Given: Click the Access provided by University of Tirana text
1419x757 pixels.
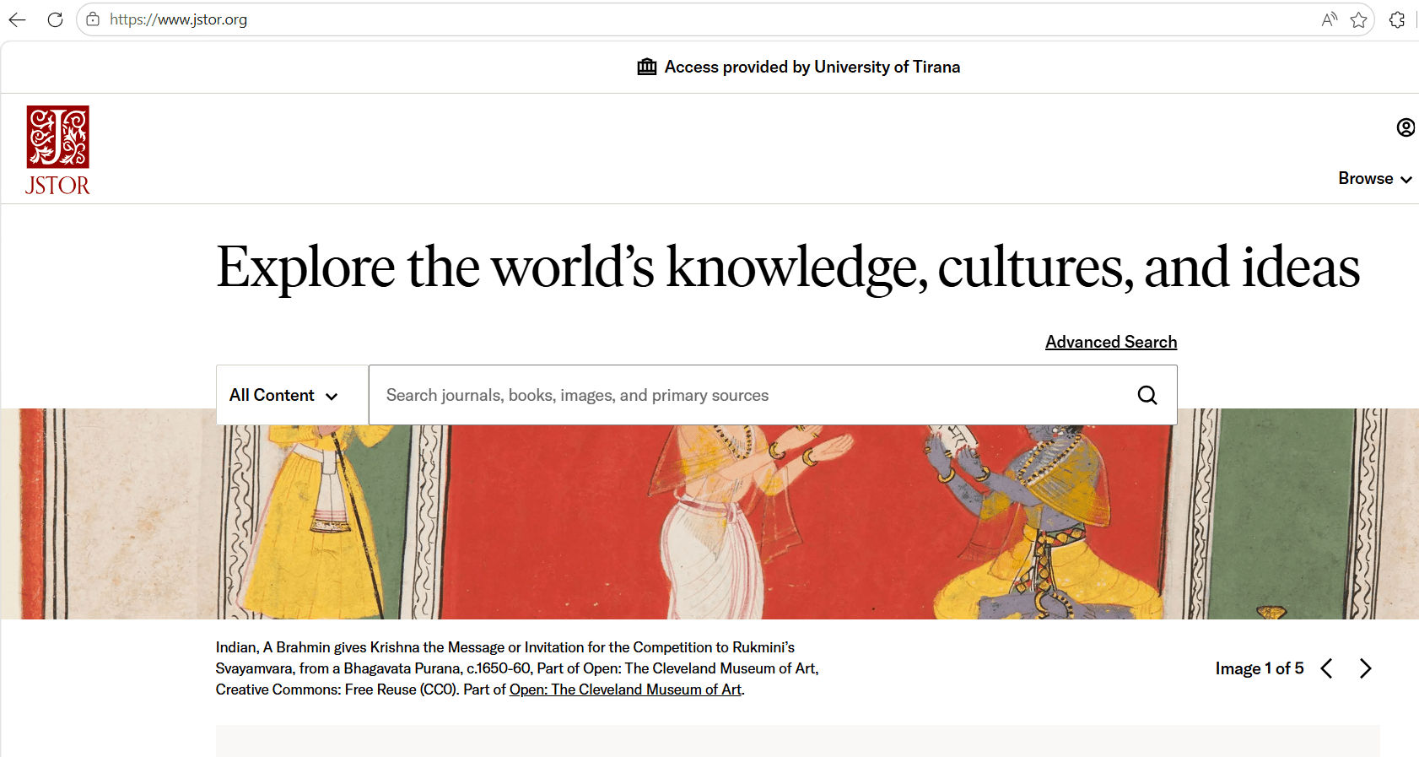Looking at the screenshot, I should 812,67.
